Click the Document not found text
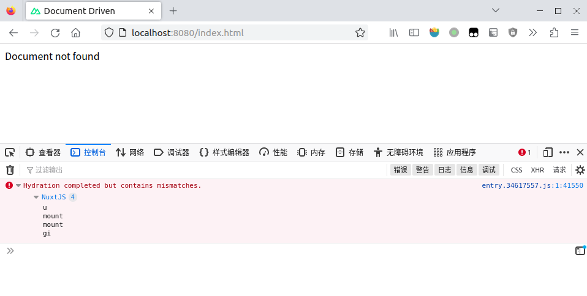 (52, 56)
